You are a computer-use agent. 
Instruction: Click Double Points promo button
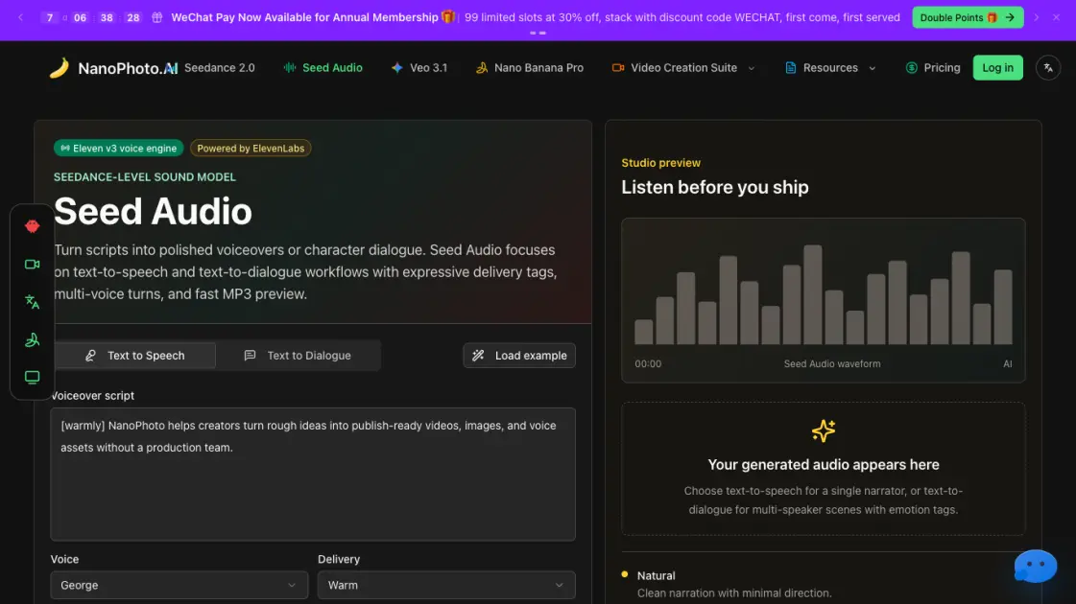coord(968,17)
